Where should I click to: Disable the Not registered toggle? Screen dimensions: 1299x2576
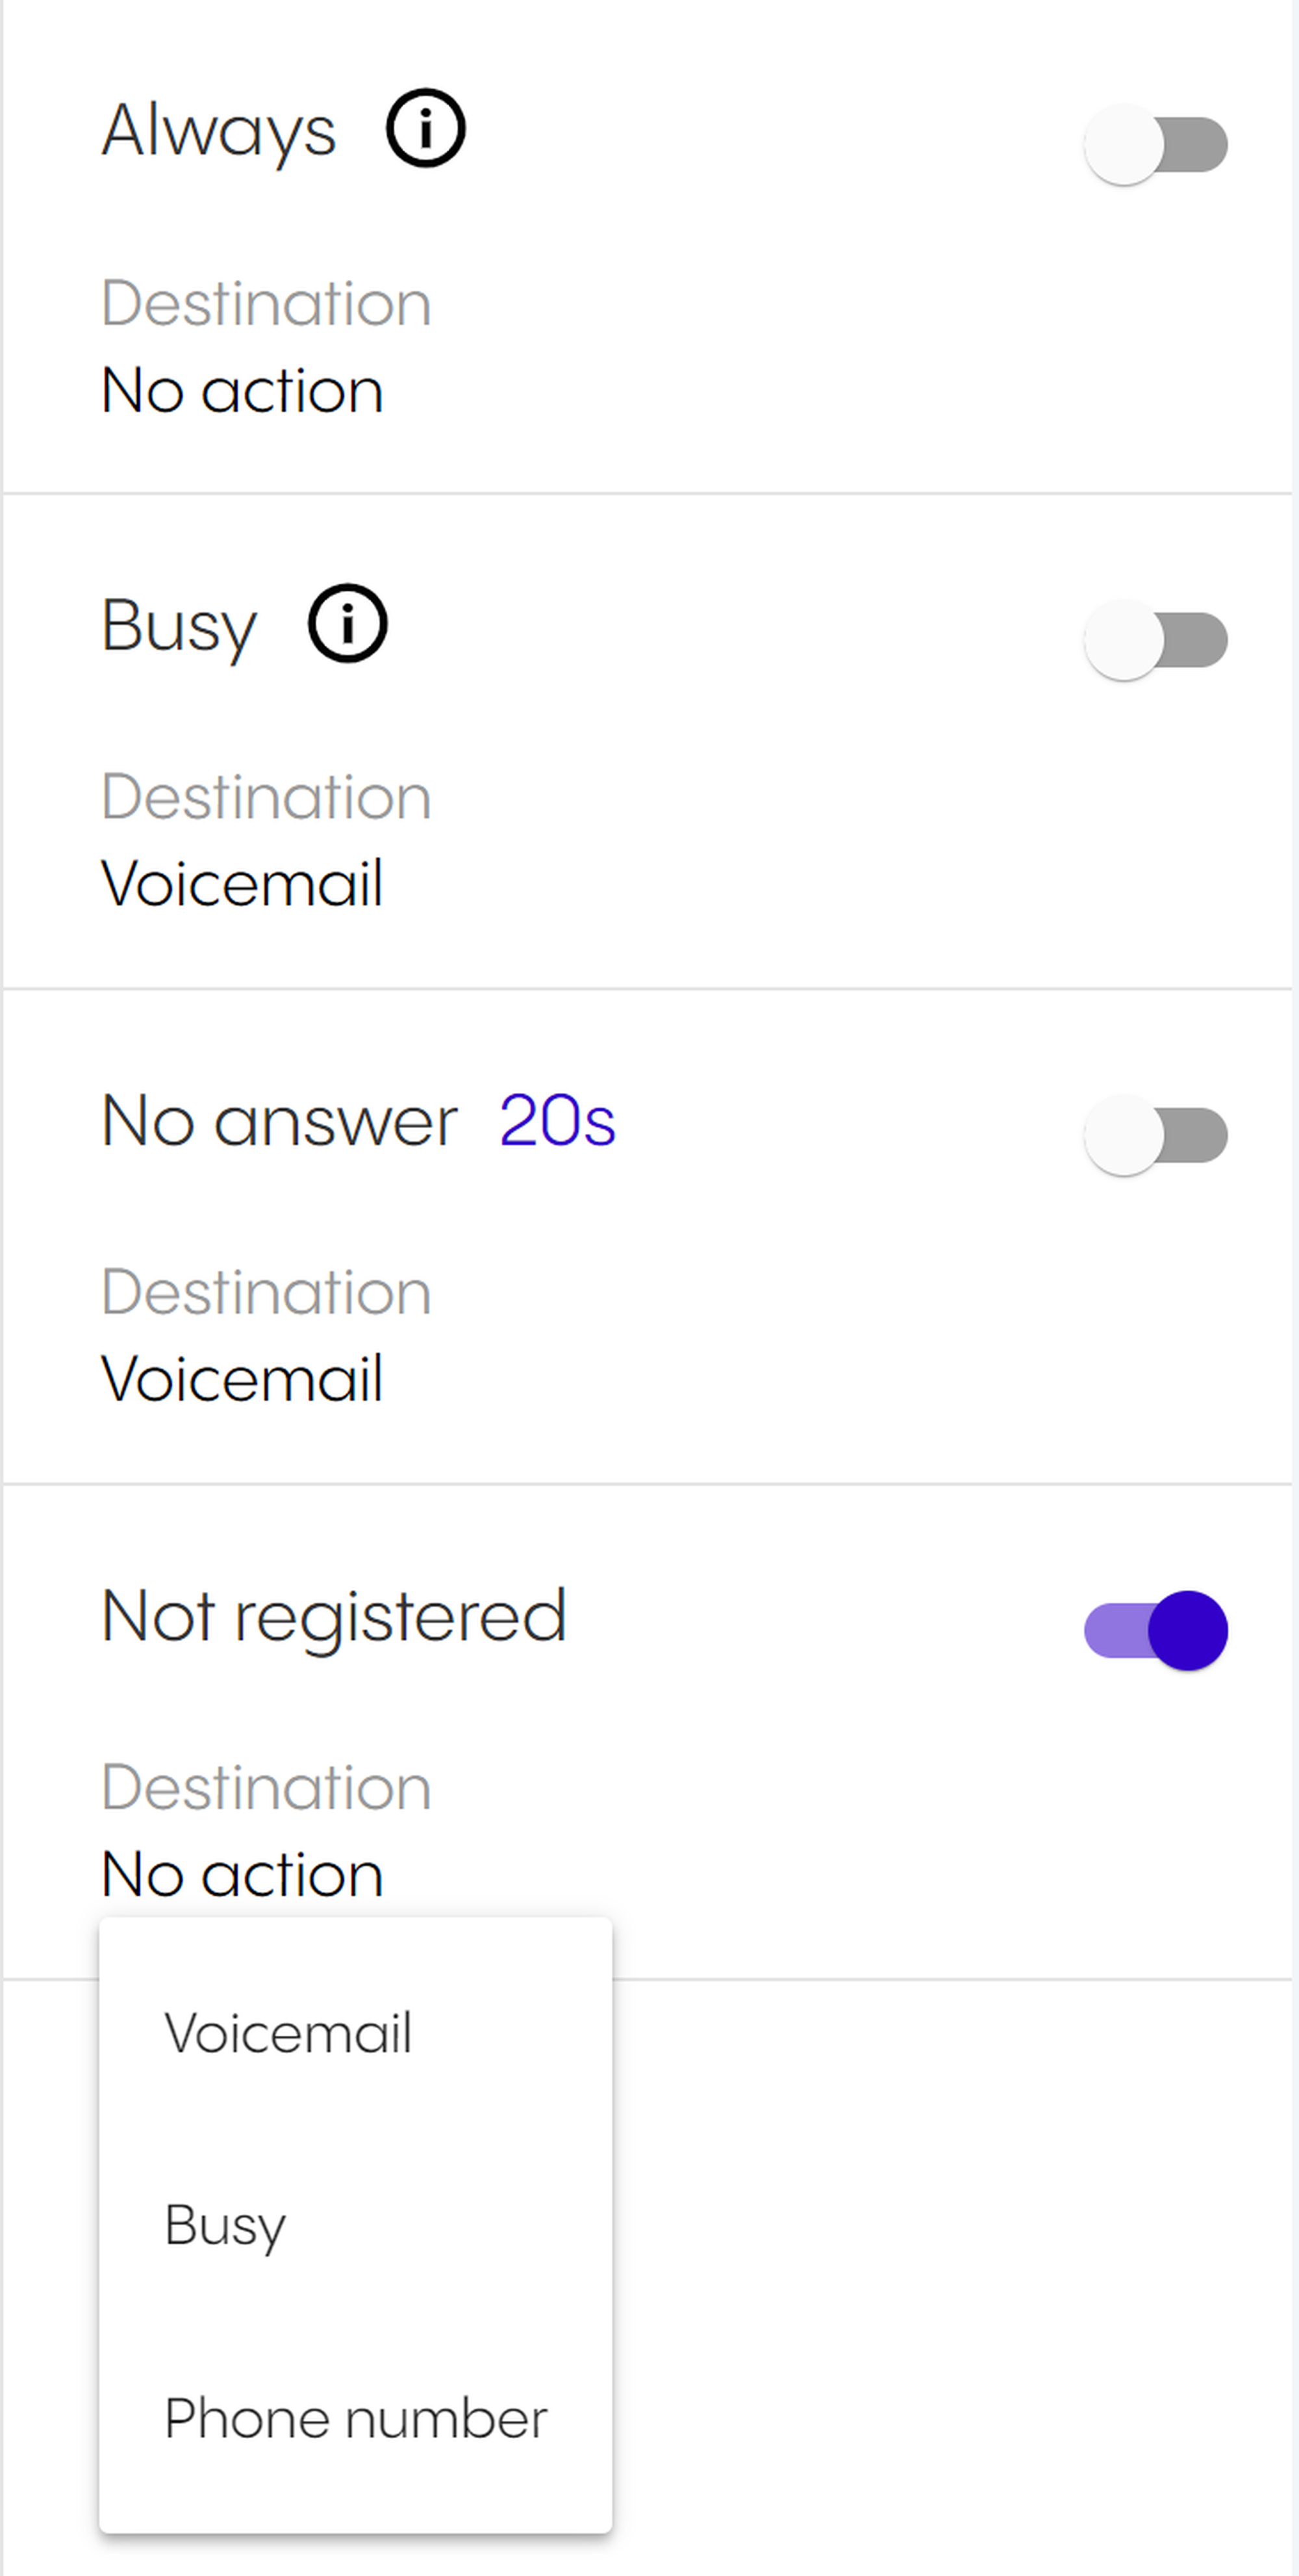coord(1156,1630)
